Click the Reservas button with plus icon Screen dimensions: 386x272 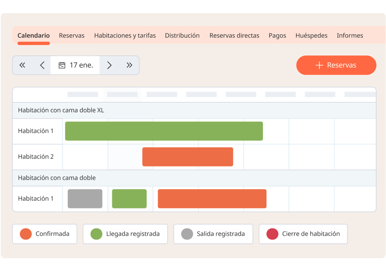point(336,65)
